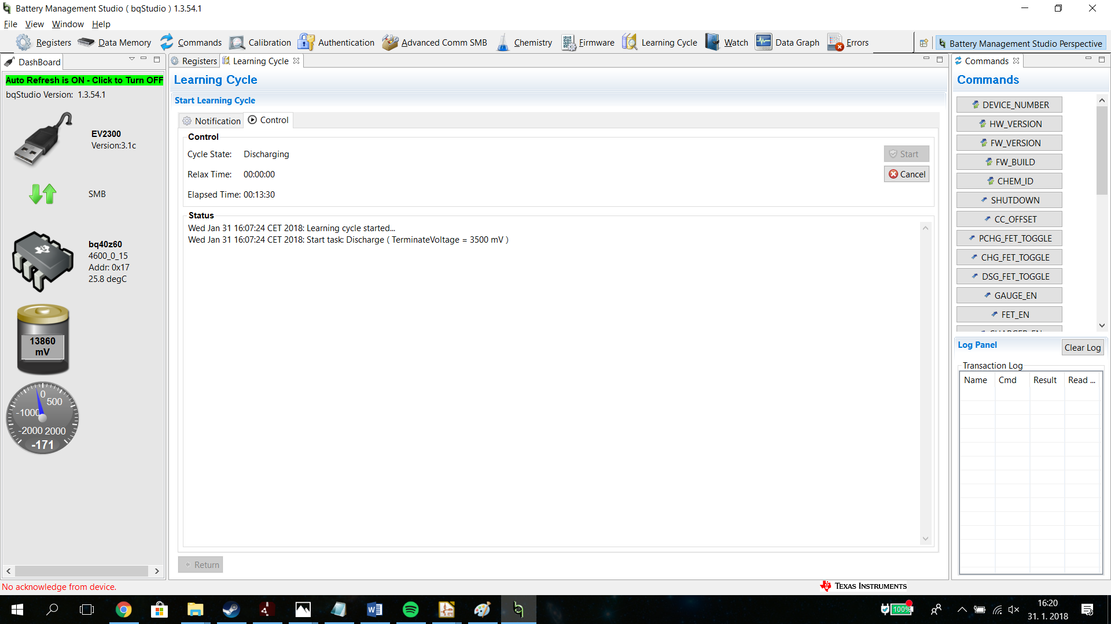Screen dimensions: 1111x624
Task: Open Word from the taskbar
Action: 374,610
